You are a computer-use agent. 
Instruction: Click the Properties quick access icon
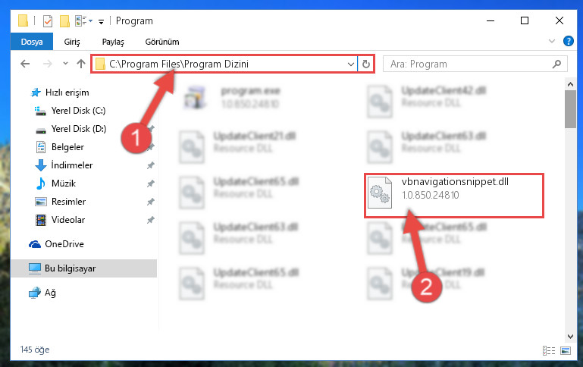(x=48, y=21)
